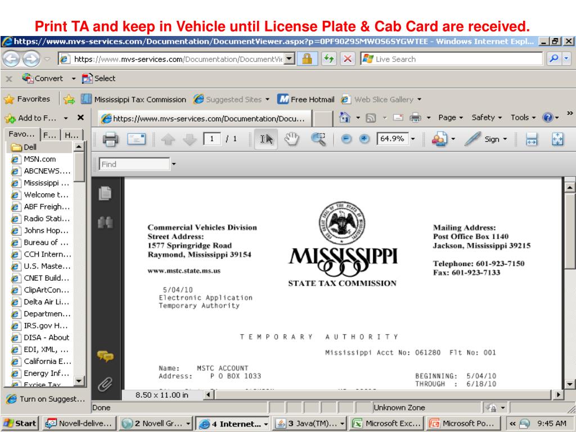Screen dimensions: 576x432
Task: Open the Page menu
Action: [x=451, y=118]
